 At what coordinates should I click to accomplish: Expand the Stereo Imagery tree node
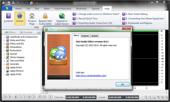tap(4, 58)
